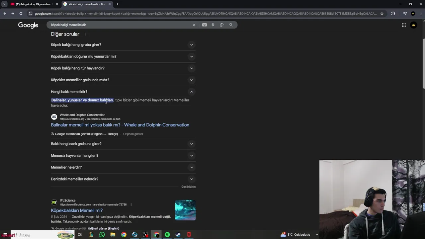This screenshot has height=239, width=425.
Task: Search by image with Google Lens icon
Action: [x=222, y=25]
